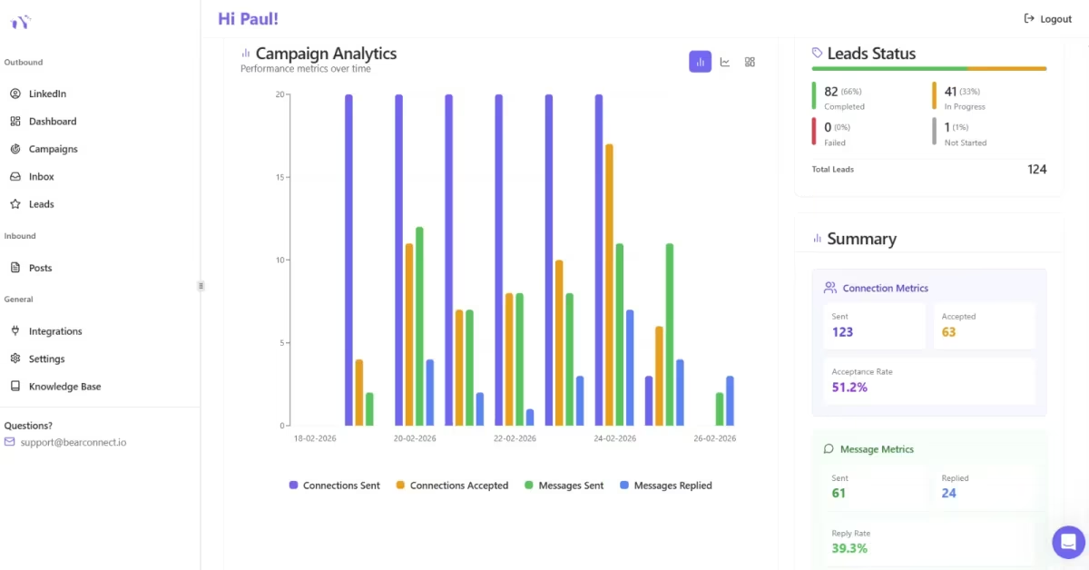Click the Inbox tray icon
Screen dimensions: 1089x570
(15, 176)
